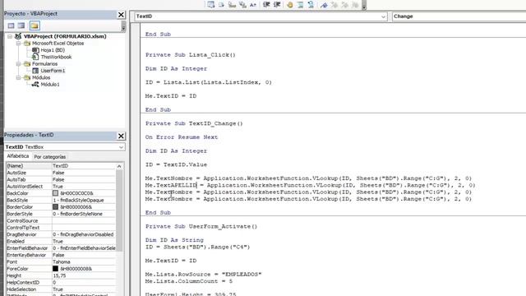526x296 pixels.
Task: Click the List Properties/Methods toolbar icon
Action: point(210,5)
